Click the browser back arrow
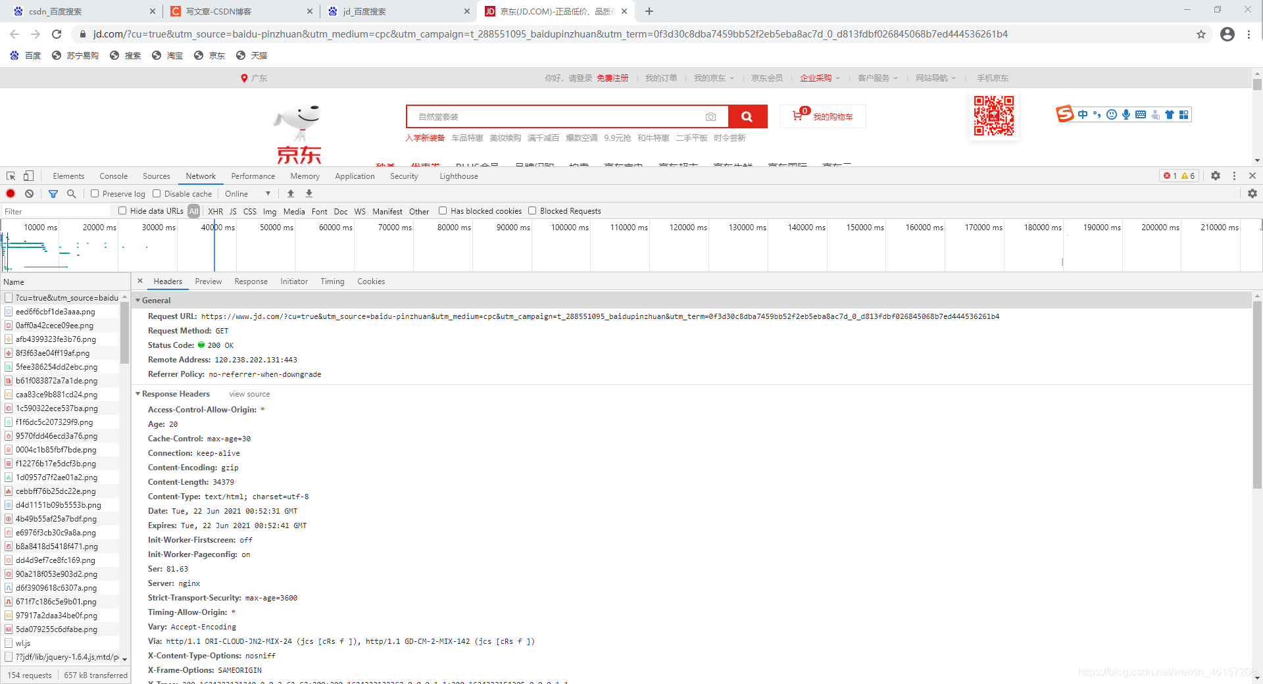The width and height of the screenshot is (1263, 684). 14,34
